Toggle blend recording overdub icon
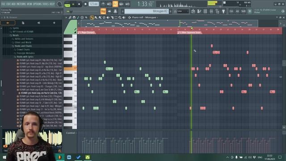Screen dimensions: 286x161 121,4
